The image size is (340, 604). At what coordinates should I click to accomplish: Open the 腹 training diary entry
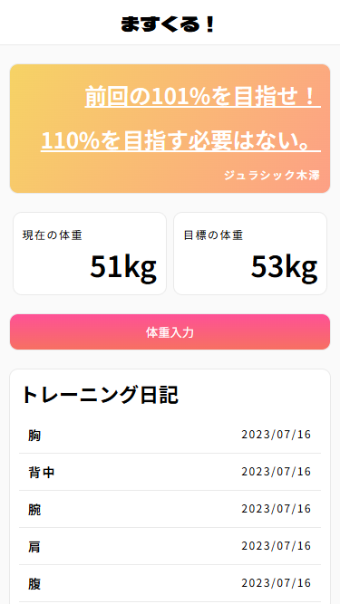pos(170,583)
